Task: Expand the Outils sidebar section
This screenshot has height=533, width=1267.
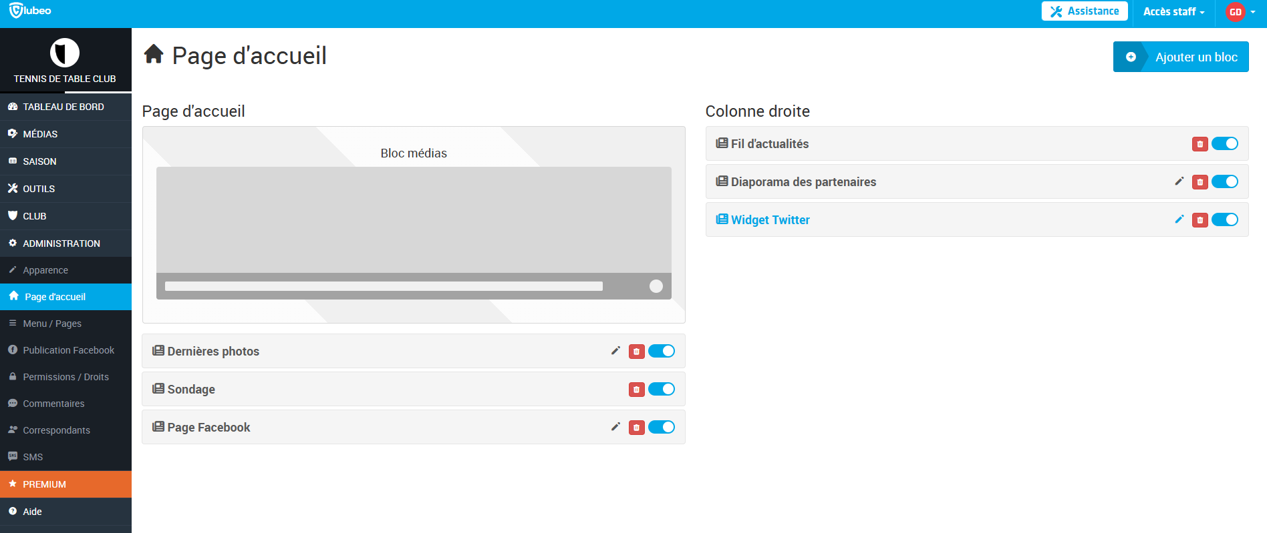Action: (x=65, y=189)
